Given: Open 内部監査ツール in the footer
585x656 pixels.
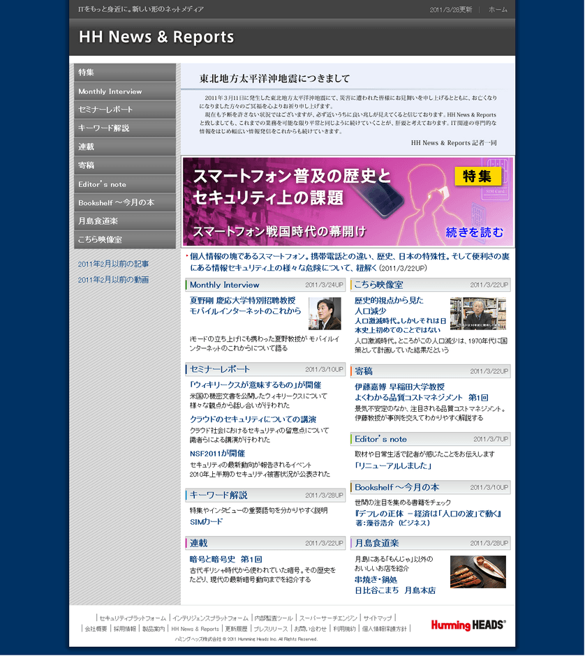Looking at the screenshot, I should tap(274, 618).
